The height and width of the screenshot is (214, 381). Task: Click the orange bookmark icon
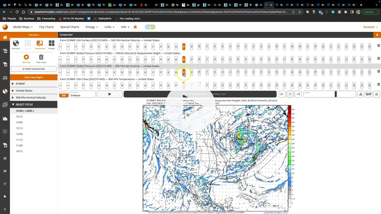(377, 35)
